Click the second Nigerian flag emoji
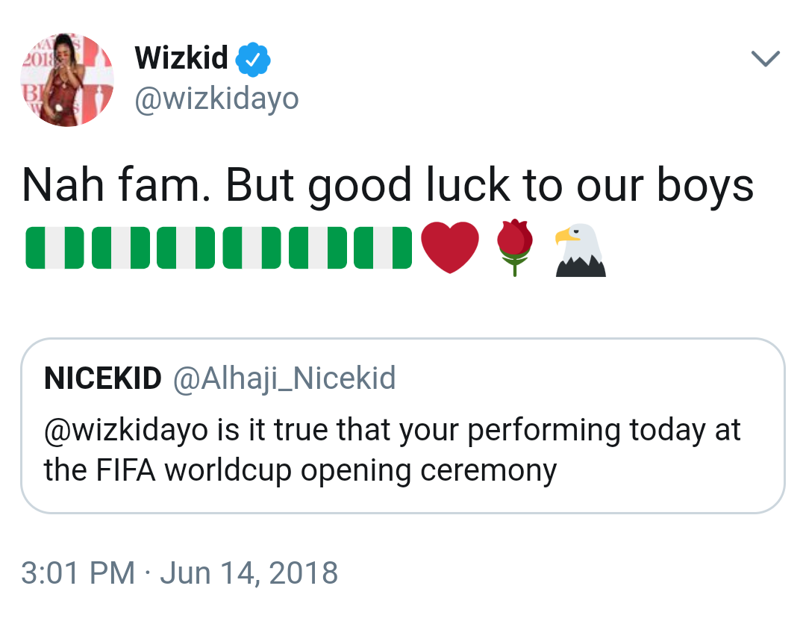 (x=118, y=246)
